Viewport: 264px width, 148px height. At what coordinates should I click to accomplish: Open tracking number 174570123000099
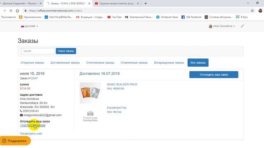pos(33,125)
